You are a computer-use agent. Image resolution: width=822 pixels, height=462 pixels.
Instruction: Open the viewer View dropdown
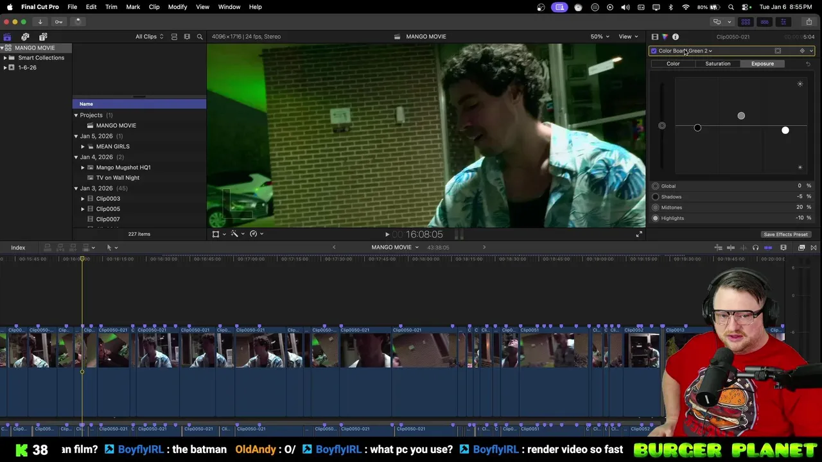click(x=627, y=37)
